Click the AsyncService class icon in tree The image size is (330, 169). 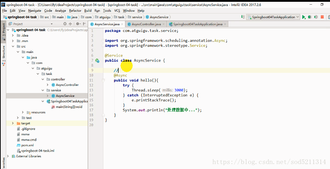coord(53,96)
